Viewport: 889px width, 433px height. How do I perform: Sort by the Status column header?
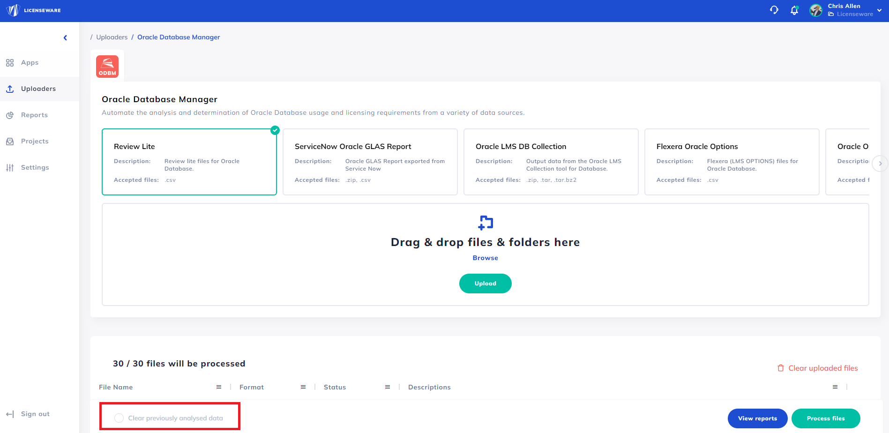coord(335,387)
